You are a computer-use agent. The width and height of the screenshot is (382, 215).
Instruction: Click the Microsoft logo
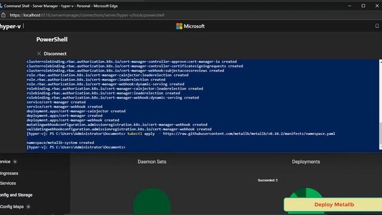pos(190,26)
